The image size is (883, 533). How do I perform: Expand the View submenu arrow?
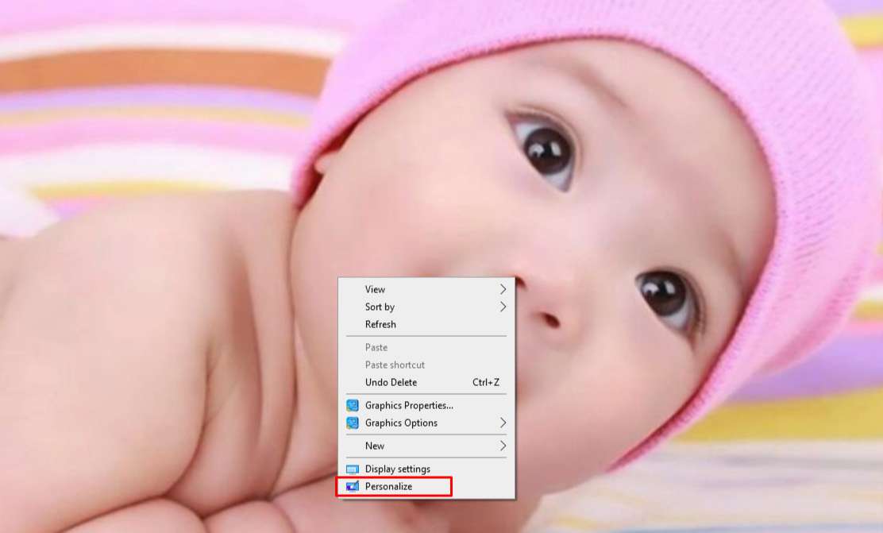(503, 289)
